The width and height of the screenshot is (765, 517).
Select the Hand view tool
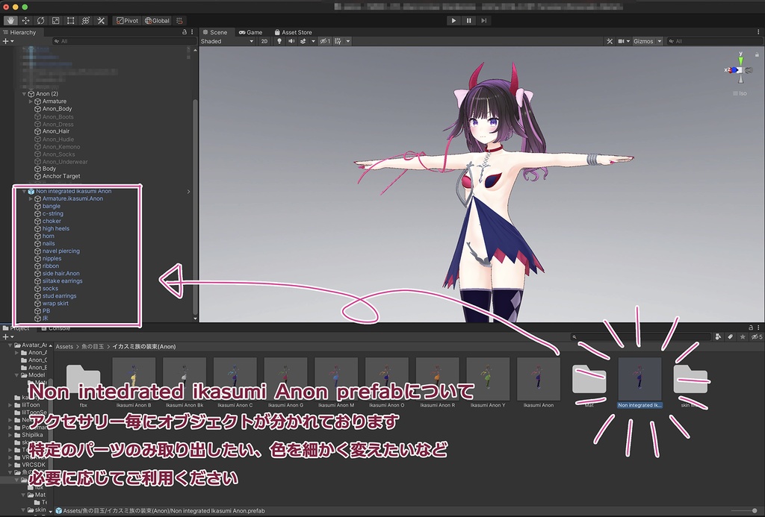[x=11, y=21]
